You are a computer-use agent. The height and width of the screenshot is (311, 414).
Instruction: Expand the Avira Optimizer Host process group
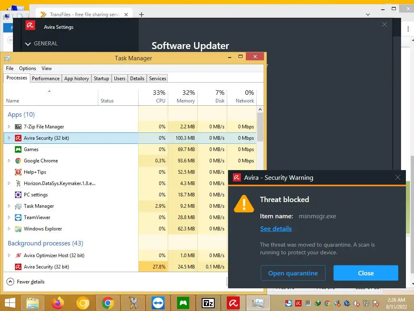(9, 256)
